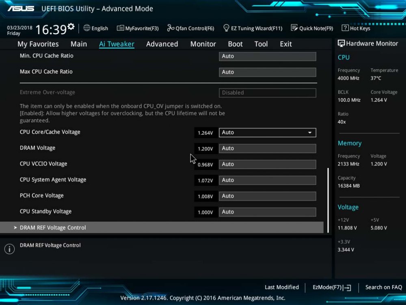
Task: Click the CPU VCCIO Voltage label
Action: coord(43,163)
